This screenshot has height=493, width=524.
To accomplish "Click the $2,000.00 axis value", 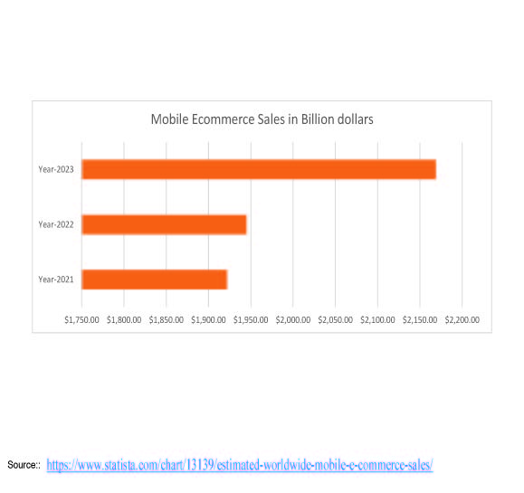I will point(293,319).
